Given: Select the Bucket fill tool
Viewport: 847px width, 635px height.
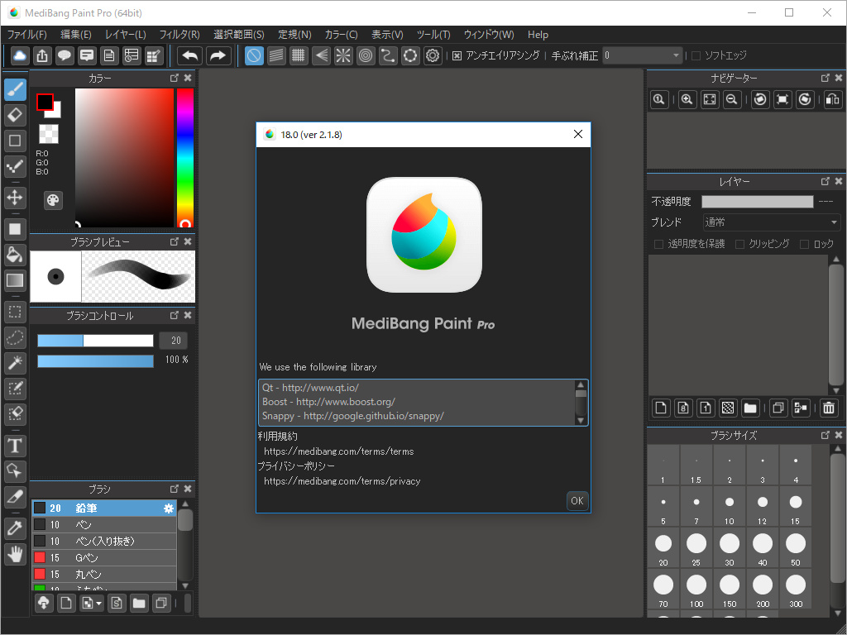Looking at the screenshot, I should coord(15,255).
